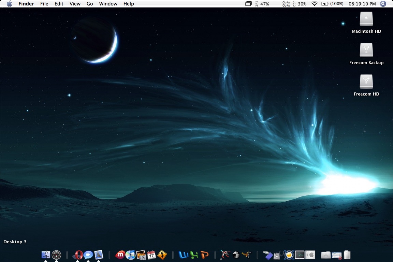
Task: Open Activity Monitor from the dock
Action: coord(300,255)
